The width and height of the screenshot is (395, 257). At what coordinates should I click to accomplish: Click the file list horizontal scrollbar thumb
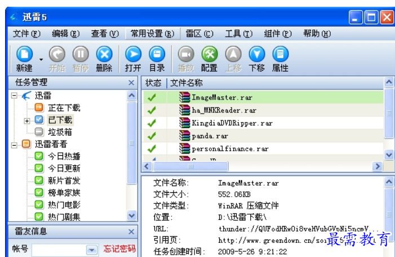(x=190, y=166)
